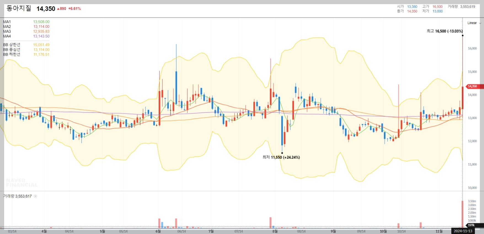Select the BB 중심선 13,114.00 legend row
This screenshot has width=484, height=234.
pos(26,50)
